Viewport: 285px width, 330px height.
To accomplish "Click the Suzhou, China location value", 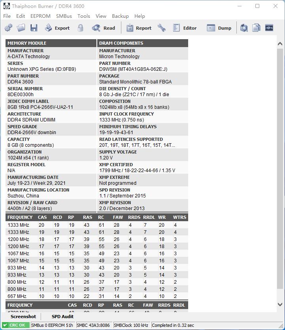I will tap(23, 196).
